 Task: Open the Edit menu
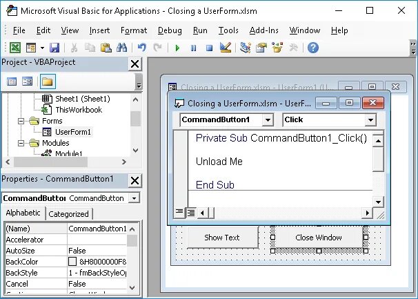43,30
